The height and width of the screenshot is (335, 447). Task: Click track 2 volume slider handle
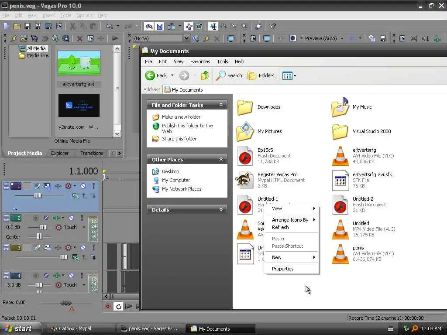click(43, 227)
